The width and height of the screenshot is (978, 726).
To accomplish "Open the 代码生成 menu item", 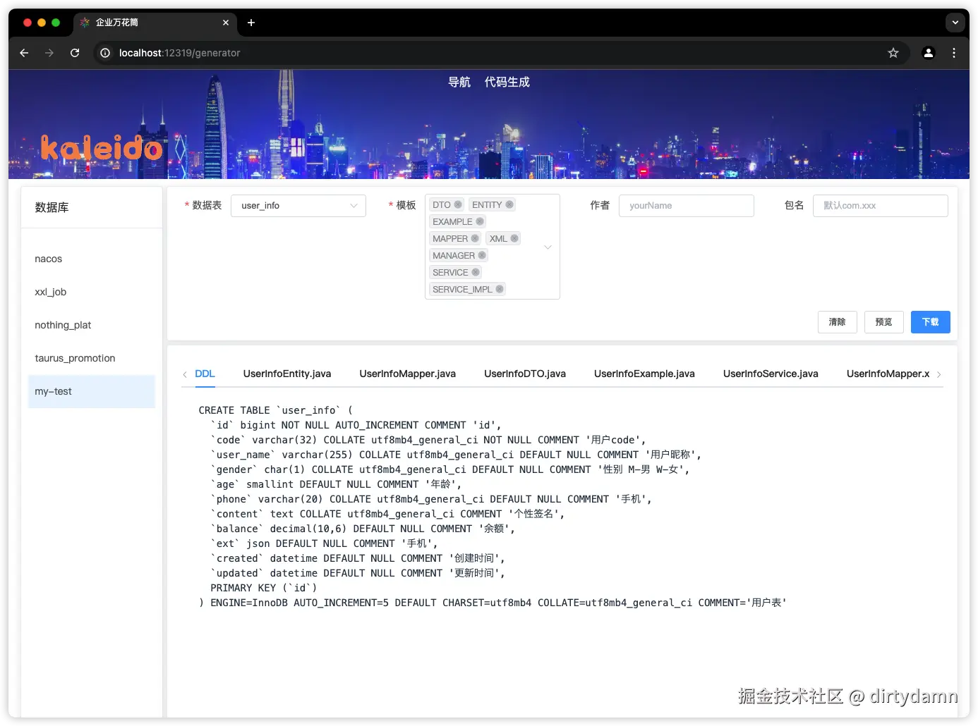I will (x=507, y=82).
